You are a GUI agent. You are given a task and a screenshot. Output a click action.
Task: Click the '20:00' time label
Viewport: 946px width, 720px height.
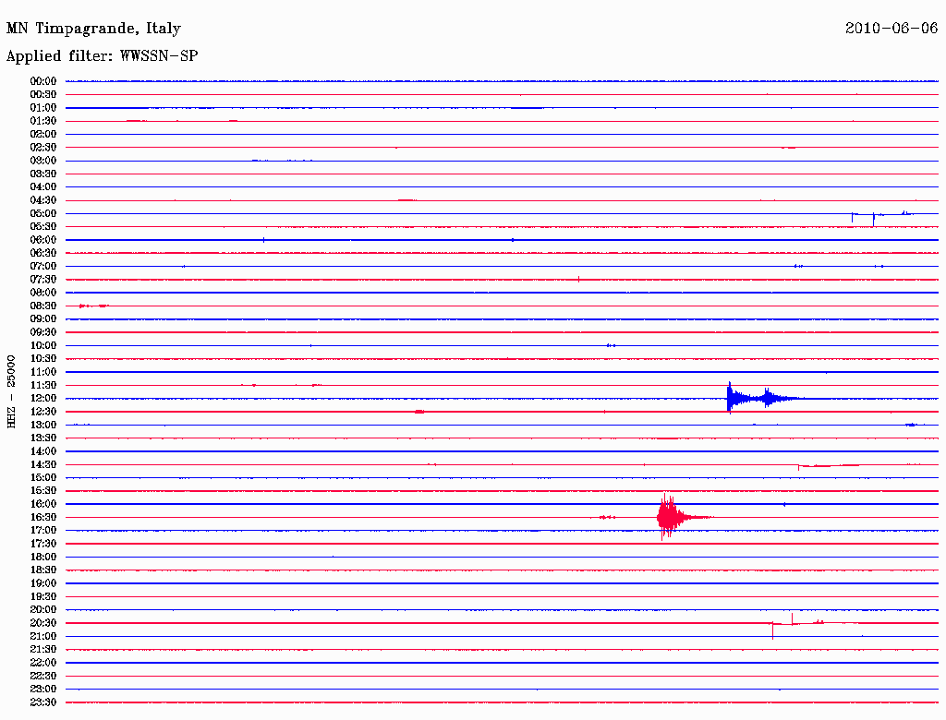click(43, 609)
